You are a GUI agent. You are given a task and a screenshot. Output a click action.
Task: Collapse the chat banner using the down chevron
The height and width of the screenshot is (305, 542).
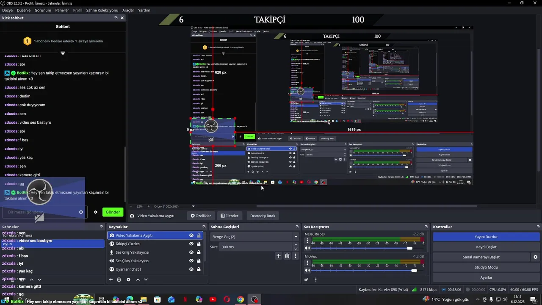tap(63, 53)
